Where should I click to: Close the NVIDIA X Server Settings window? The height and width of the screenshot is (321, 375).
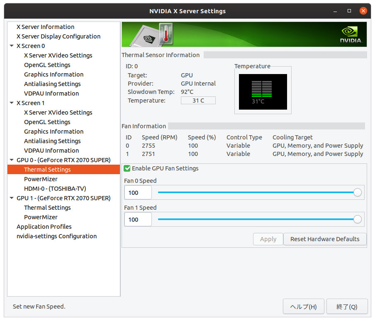[363, 11]
